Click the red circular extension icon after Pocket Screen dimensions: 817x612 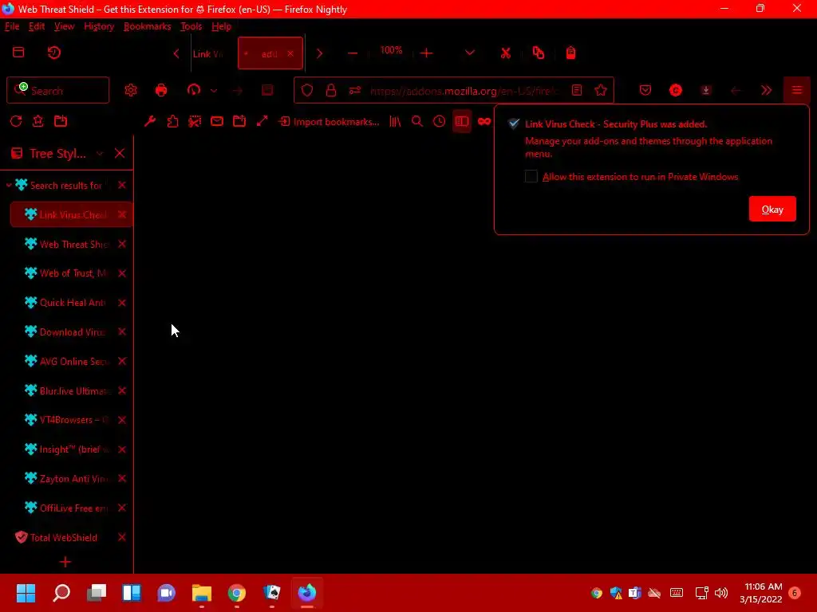click(676, 90)
